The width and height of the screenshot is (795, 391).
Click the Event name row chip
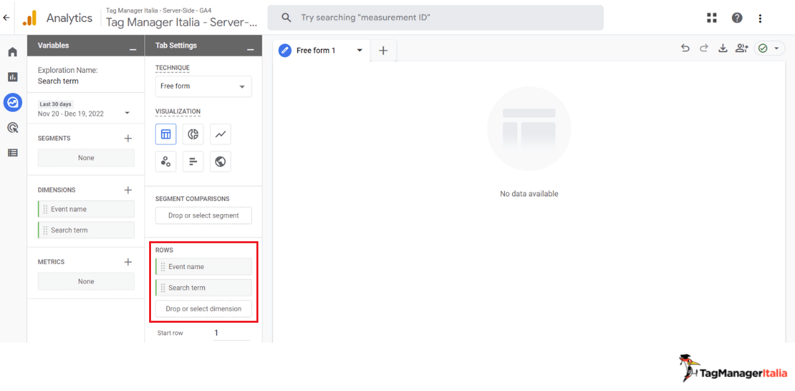[x=203, y=266]
